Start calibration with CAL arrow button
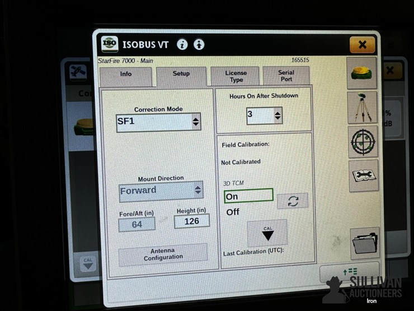Image resolution: width=414 pixels, height=311 pixels. pos(267,233)
